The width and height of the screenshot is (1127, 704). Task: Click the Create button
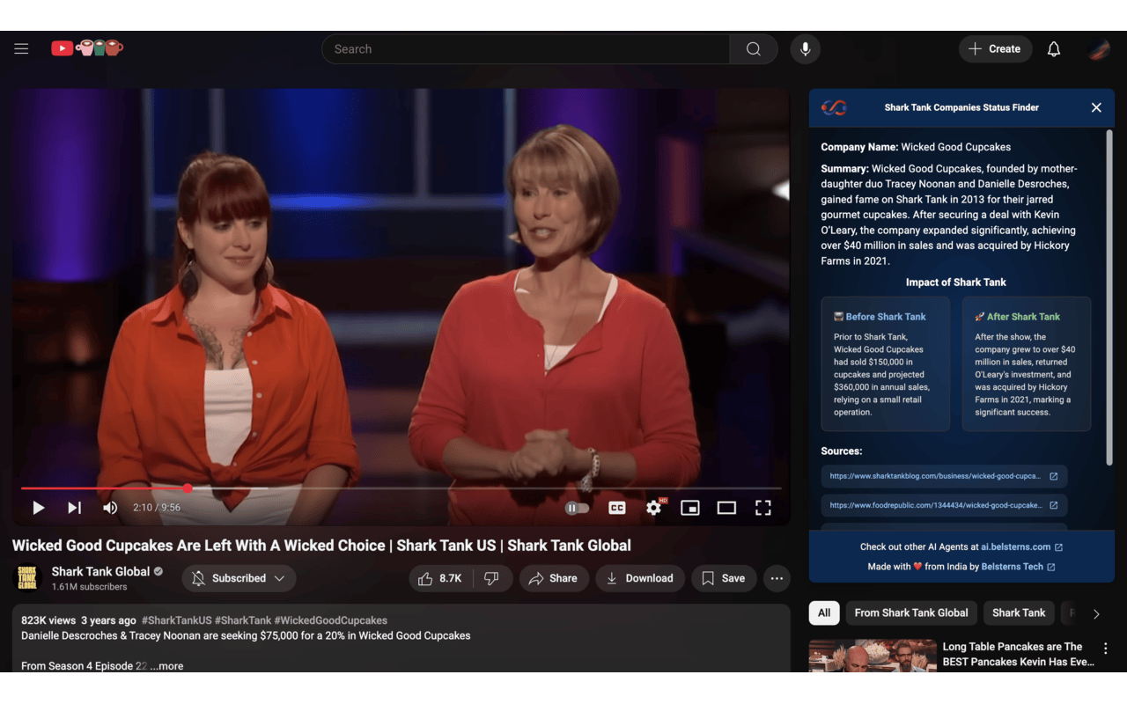(x=995, y=49)
